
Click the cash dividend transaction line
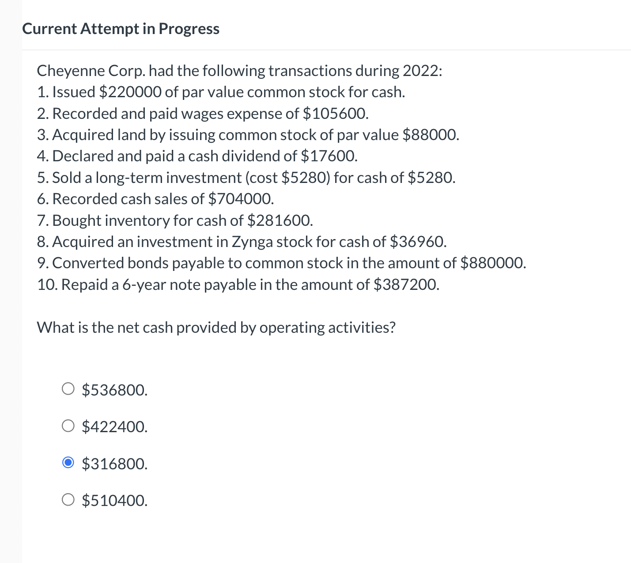coord(197,156)
